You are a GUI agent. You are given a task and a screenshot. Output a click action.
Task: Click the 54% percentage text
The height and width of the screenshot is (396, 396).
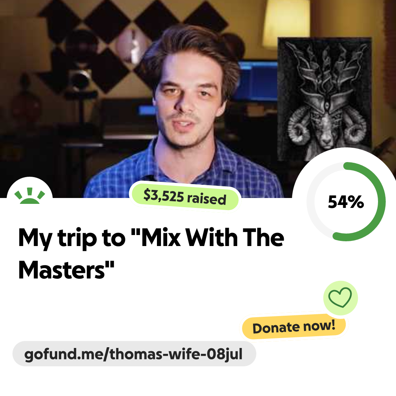pos(346,202)
